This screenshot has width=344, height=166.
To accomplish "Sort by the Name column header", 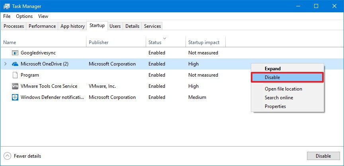I will [43, 42].
